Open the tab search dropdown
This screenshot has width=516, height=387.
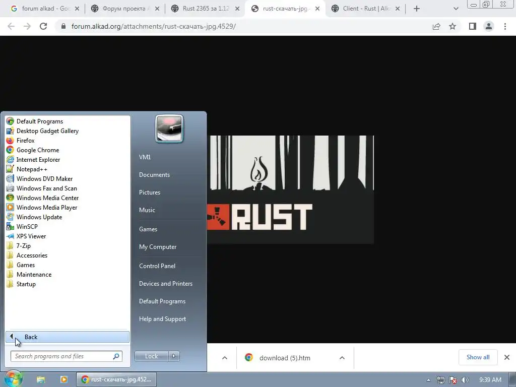tap(456, 9)
